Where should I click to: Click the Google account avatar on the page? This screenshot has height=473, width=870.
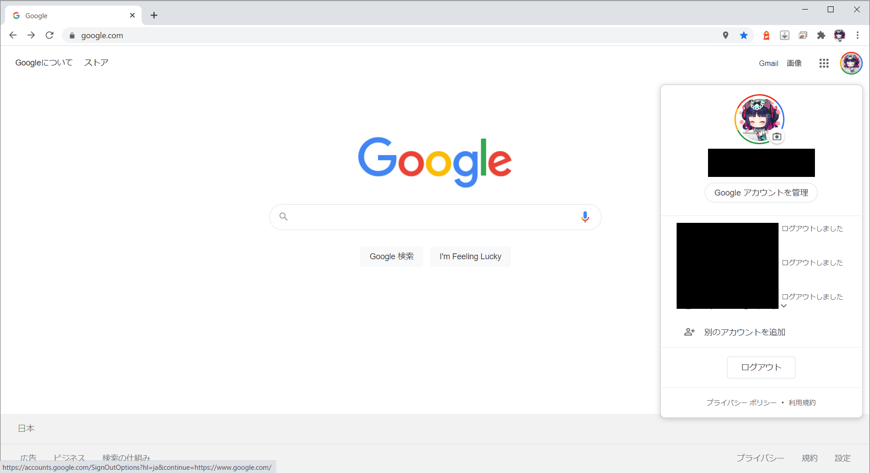[851, 63]
